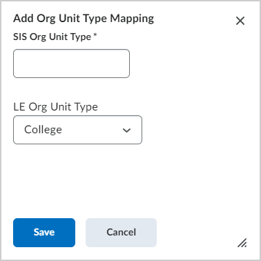Select the College value text in dropdown

43,130
